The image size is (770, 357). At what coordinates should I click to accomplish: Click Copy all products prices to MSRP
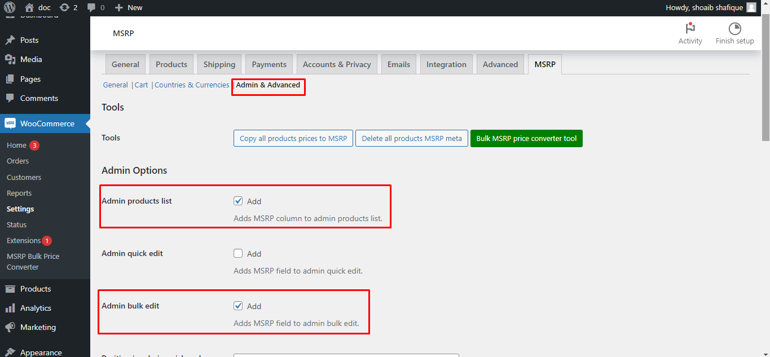293,138
